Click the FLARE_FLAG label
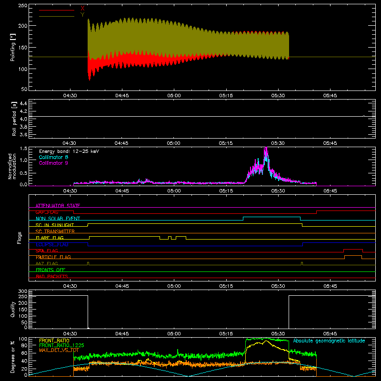381x381 pixels. pyautogui.click(x=50, y=238)
